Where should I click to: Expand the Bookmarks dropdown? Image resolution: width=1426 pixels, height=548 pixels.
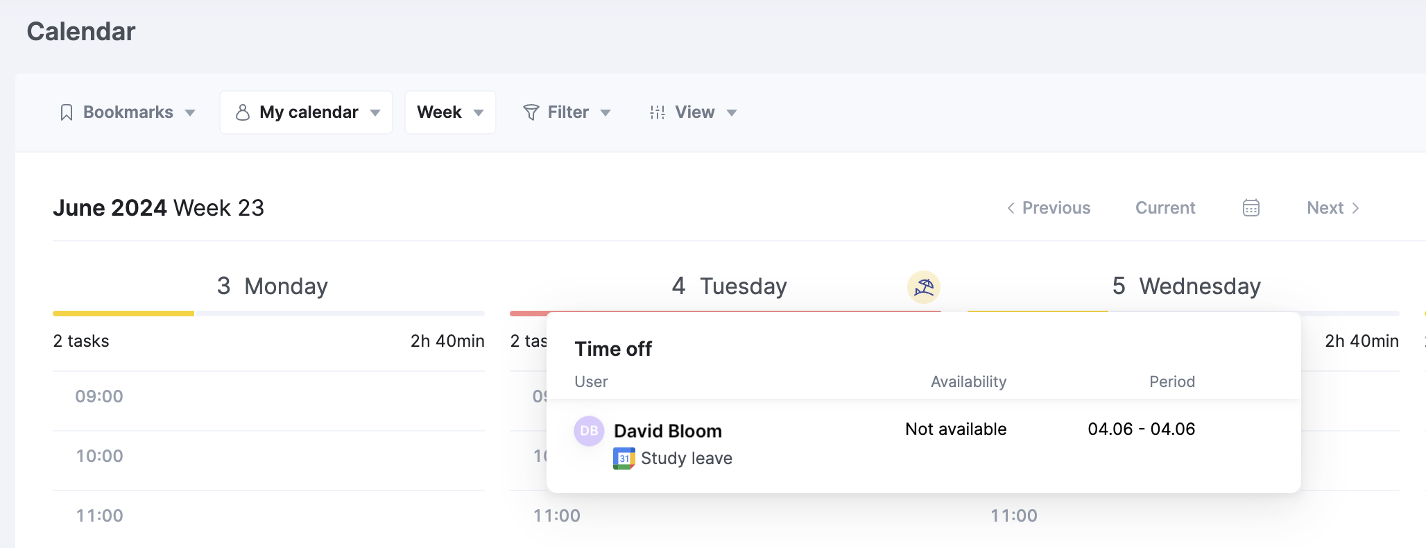pyautogui.click(x=128, y=112)
